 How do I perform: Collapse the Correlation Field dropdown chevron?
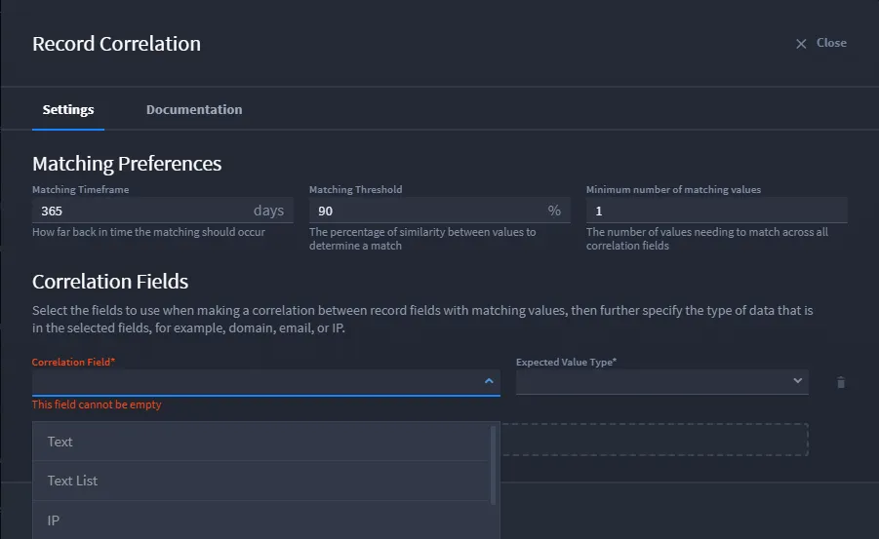[489, 381]
